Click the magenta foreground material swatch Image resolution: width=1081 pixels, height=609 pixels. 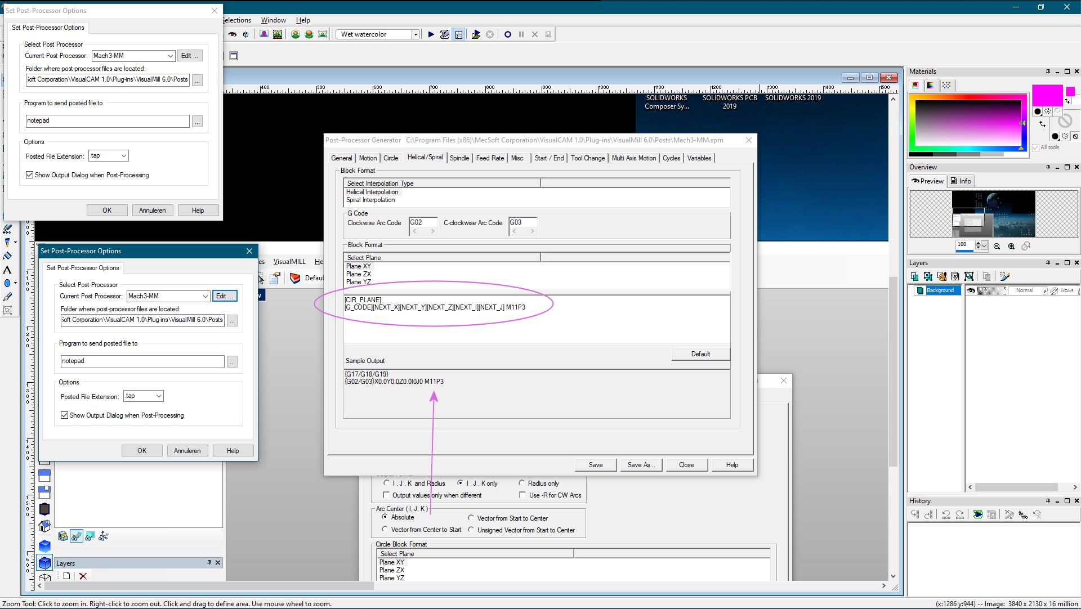point(1047,95)
